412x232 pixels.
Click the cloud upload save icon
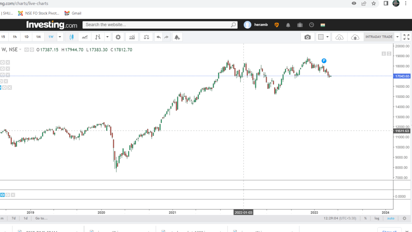[355, 37]
